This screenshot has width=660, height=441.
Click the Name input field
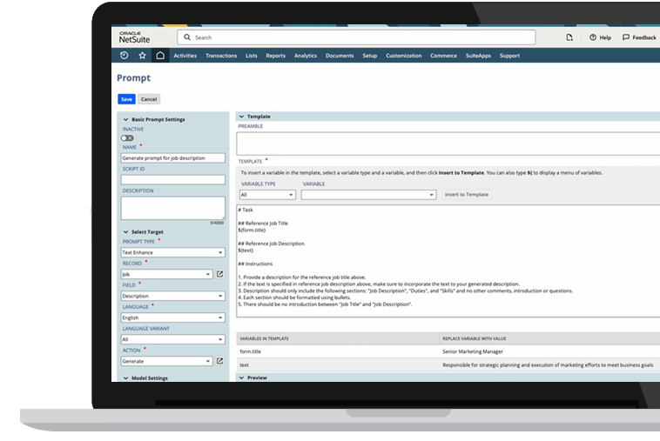tap(173, 158)
